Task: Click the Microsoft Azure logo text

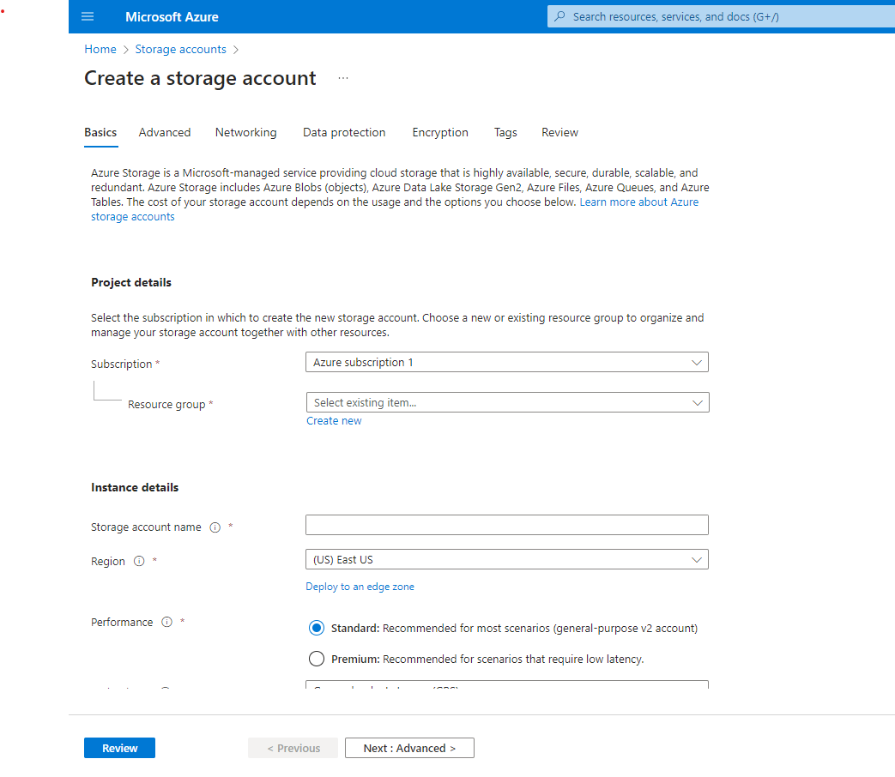Action: point(172,17)
